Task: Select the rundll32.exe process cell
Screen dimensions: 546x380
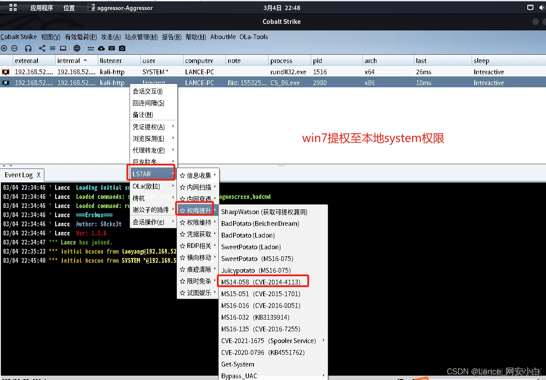Action: tap(289, 72)
